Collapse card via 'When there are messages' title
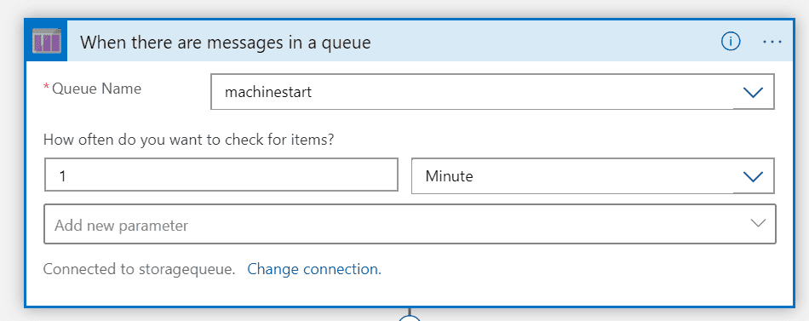Image resolution: width=809 pixels, height=321 pixels. click(226, 42)
